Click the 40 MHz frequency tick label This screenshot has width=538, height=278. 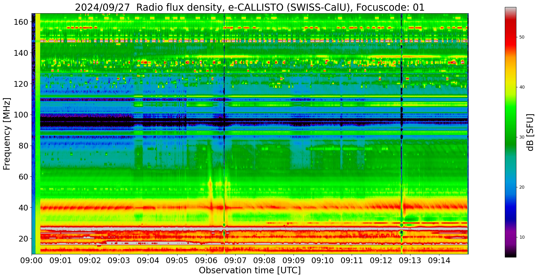[x=23, y=208]
